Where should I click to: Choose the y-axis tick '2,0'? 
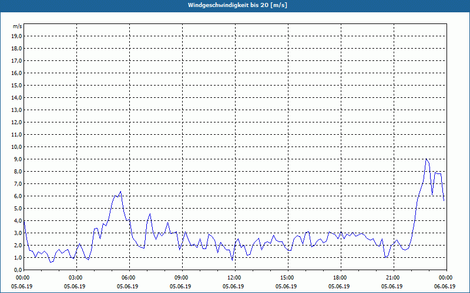18,245
